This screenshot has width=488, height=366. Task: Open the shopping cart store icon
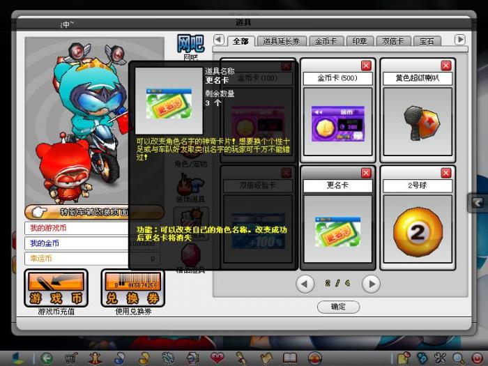71,358
